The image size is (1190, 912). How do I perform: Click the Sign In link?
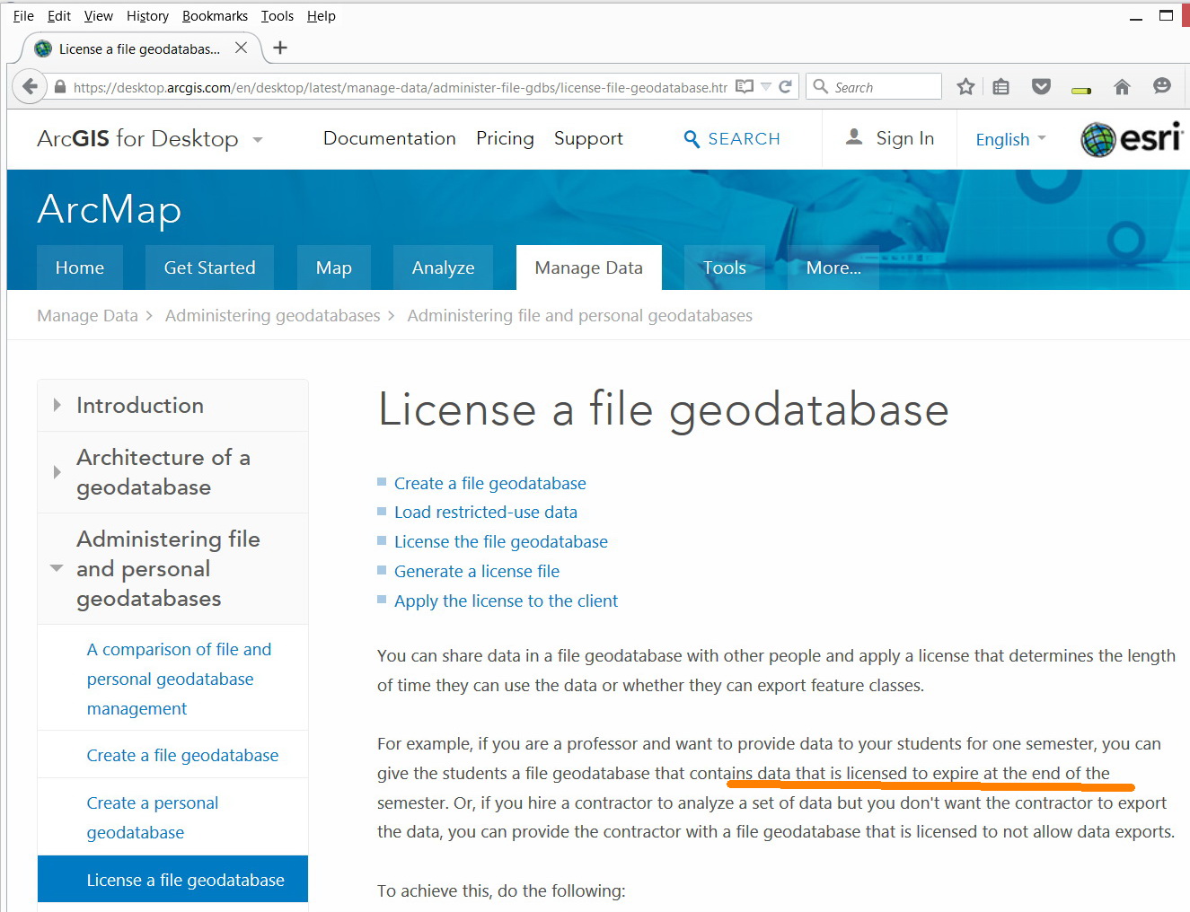tap(905, 138)
